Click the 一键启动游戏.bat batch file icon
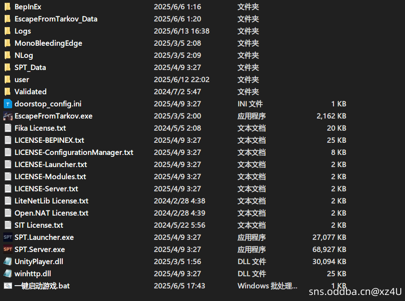This screenshot has height=301, width=405. coord(8,286)
